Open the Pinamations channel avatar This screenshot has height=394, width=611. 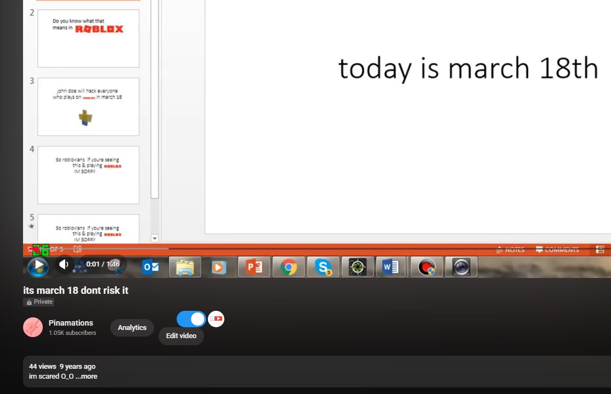[x=33, y=327]
